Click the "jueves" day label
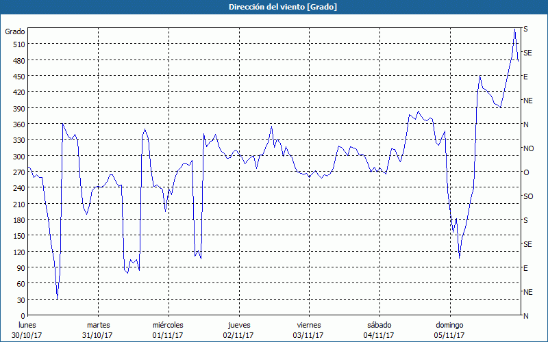This screenshot has height=342, width=548. point(238,325)
